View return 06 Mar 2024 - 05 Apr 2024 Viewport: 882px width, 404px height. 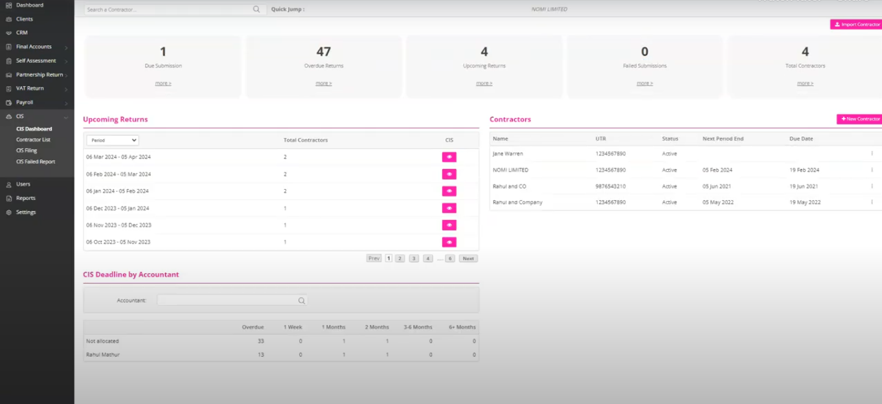449,157
